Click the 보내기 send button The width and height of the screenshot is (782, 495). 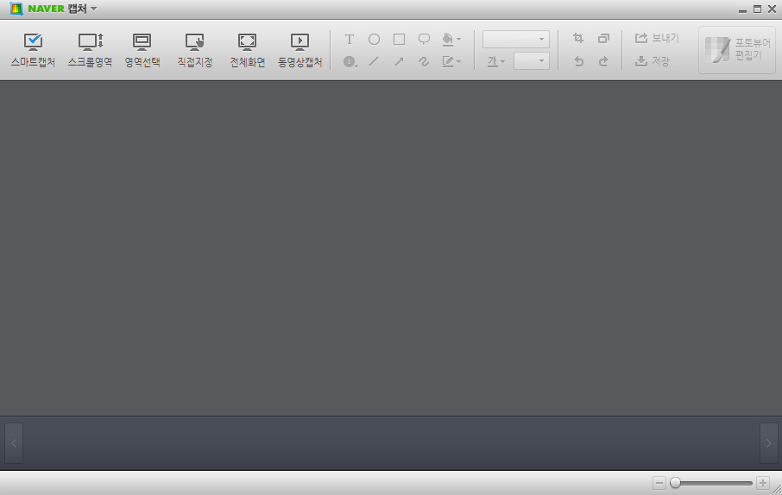(x=657, y=38)
